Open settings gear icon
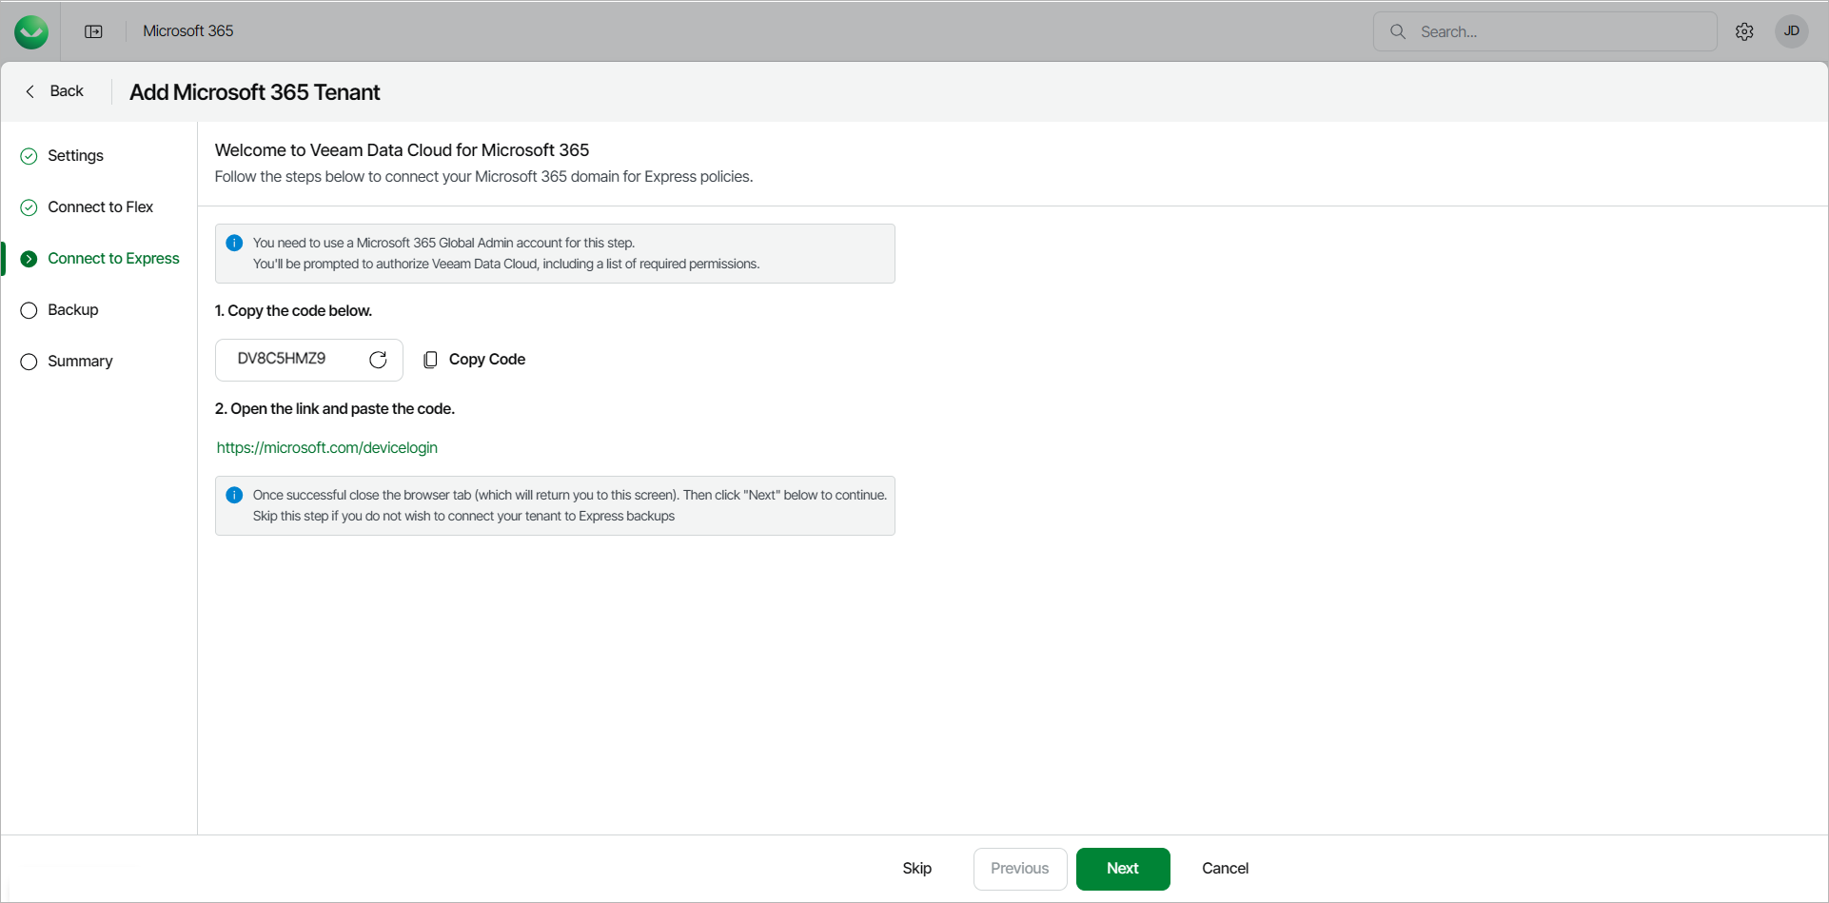Screen dimensions: 1829x903 click(1744, 31)
